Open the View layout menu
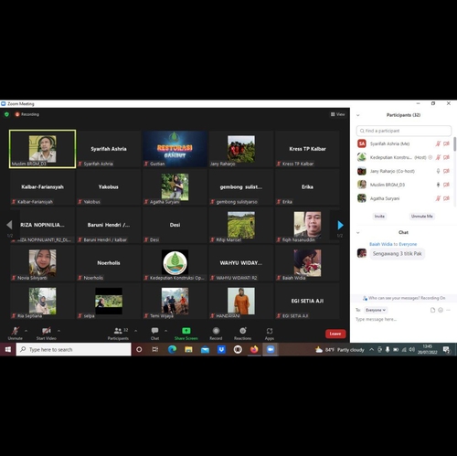The height and width of the screenshot is (456, 457). (x=337, y=114)
